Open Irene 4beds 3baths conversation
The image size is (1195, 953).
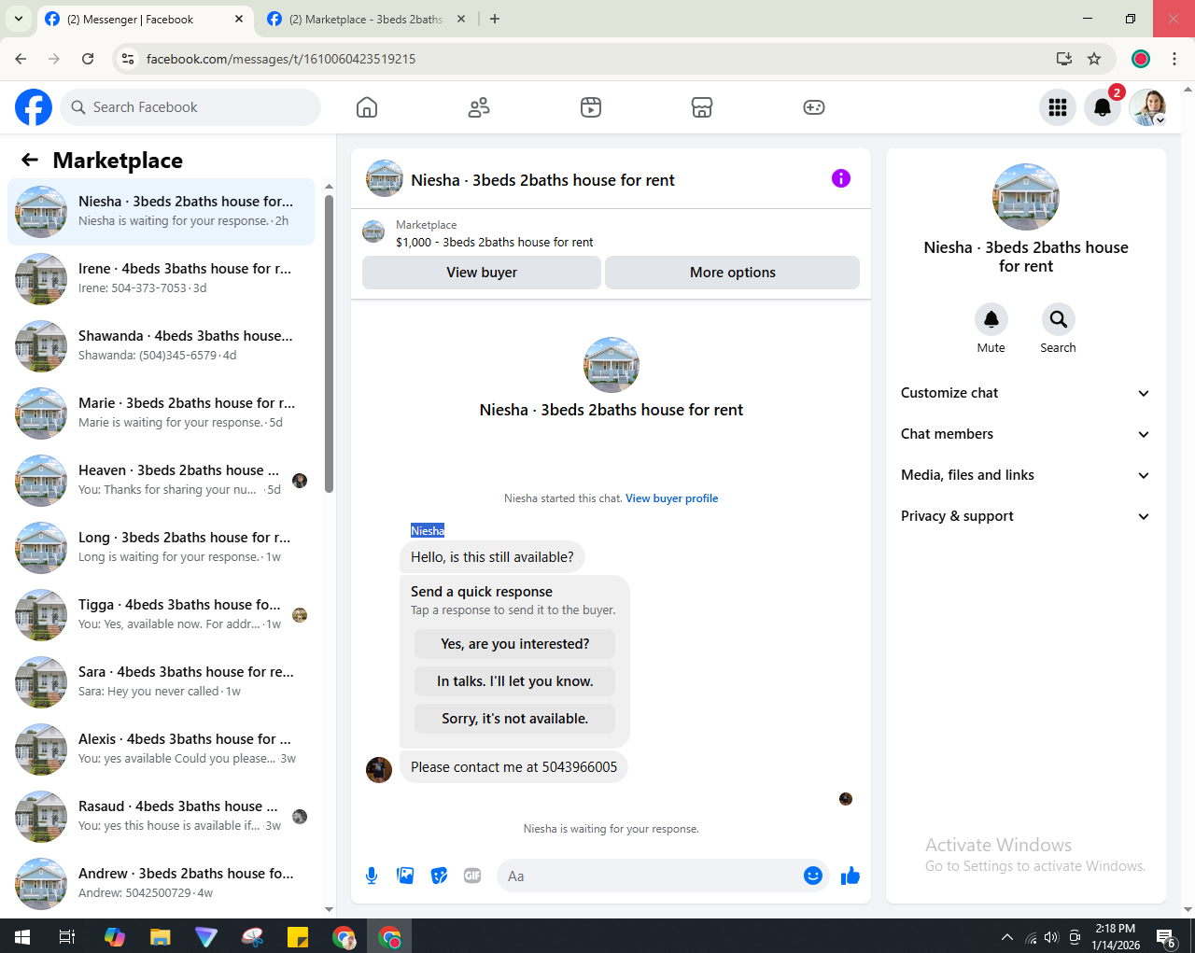click(161, 279)
